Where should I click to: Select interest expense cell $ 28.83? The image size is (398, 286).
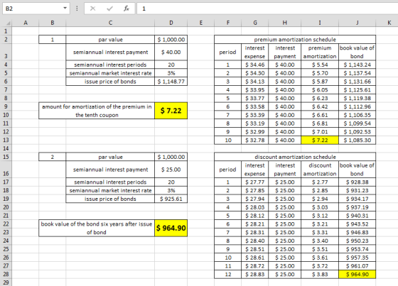(x=254, y=275)
